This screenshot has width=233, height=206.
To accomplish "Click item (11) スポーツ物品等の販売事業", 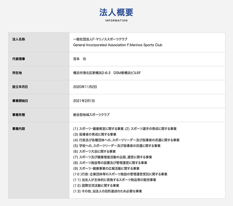I will click(115, 180).
